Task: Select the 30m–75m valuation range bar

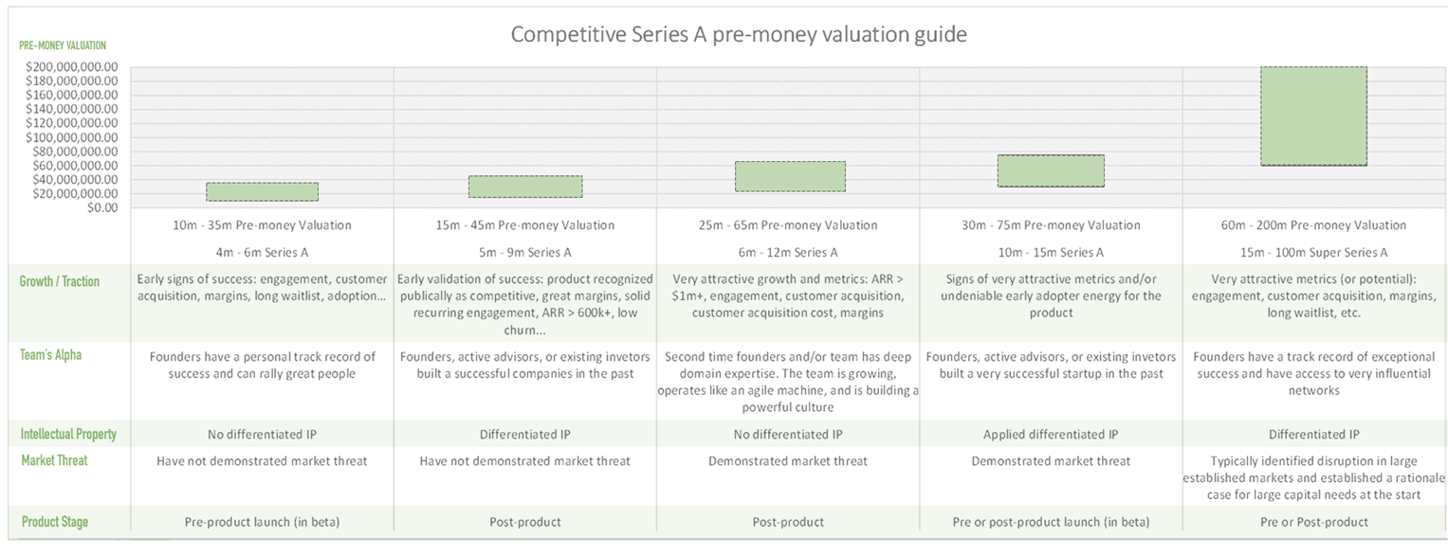Action: [1051, 170]
